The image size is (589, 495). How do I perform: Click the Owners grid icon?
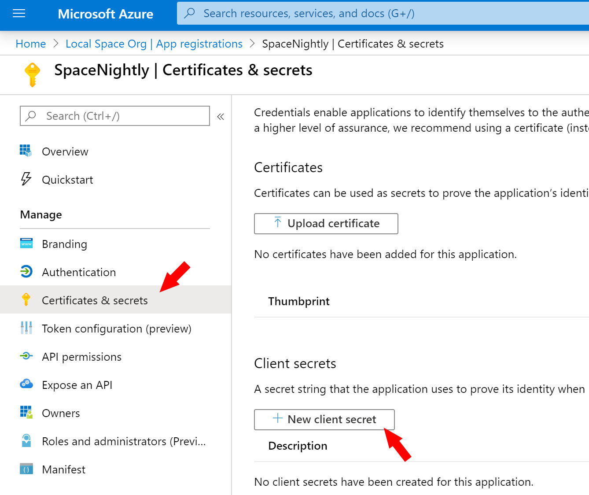coord(26,413)
